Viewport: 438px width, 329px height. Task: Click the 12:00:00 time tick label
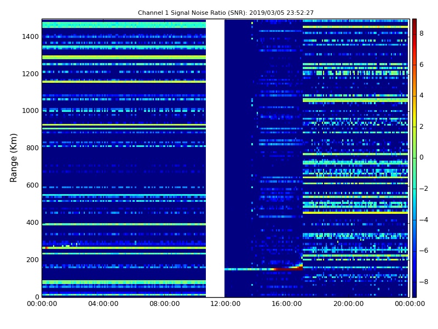[226, 304]
